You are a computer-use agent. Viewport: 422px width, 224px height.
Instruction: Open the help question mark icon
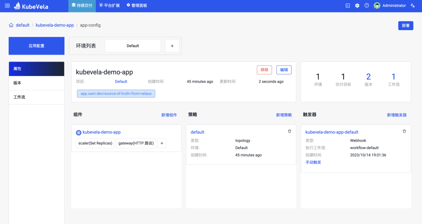tap(367, 5)
